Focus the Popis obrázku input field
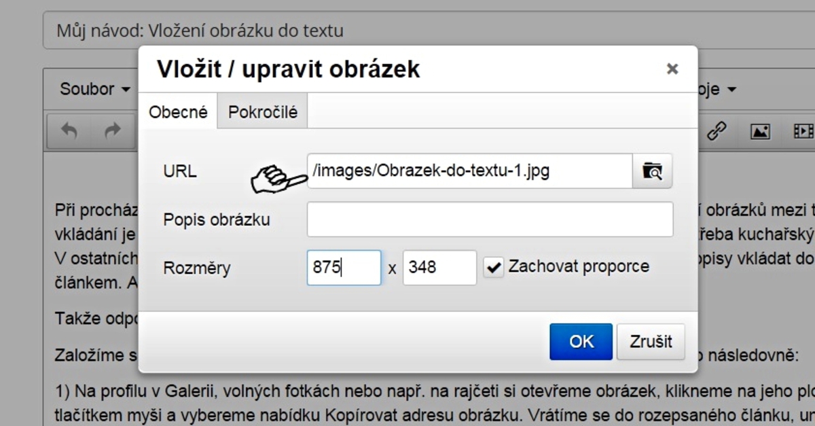 pos(490,219)
